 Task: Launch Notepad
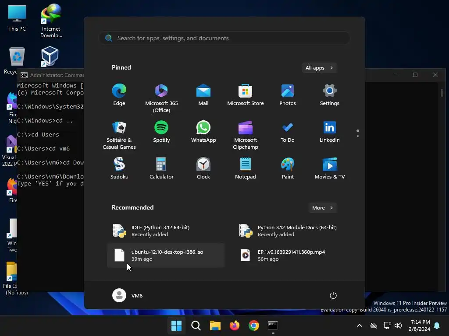pyautogui.click(x=246, y=168)
